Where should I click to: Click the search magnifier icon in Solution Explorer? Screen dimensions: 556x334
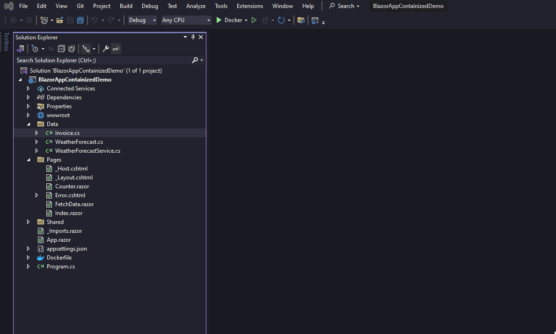pos(195,60)
